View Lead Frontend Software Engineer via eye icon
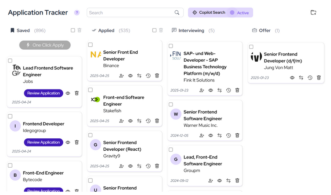The height and width of the screenshot is (195, 331). (x=68, y=93)
